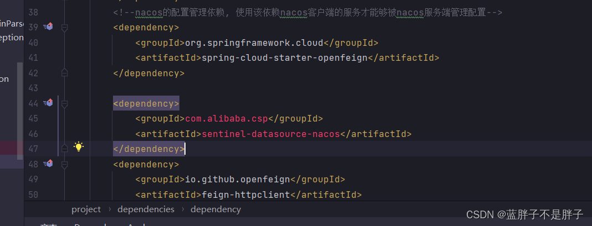
Task: Click line number 43 in the gutter
Action: pos(33,88)
